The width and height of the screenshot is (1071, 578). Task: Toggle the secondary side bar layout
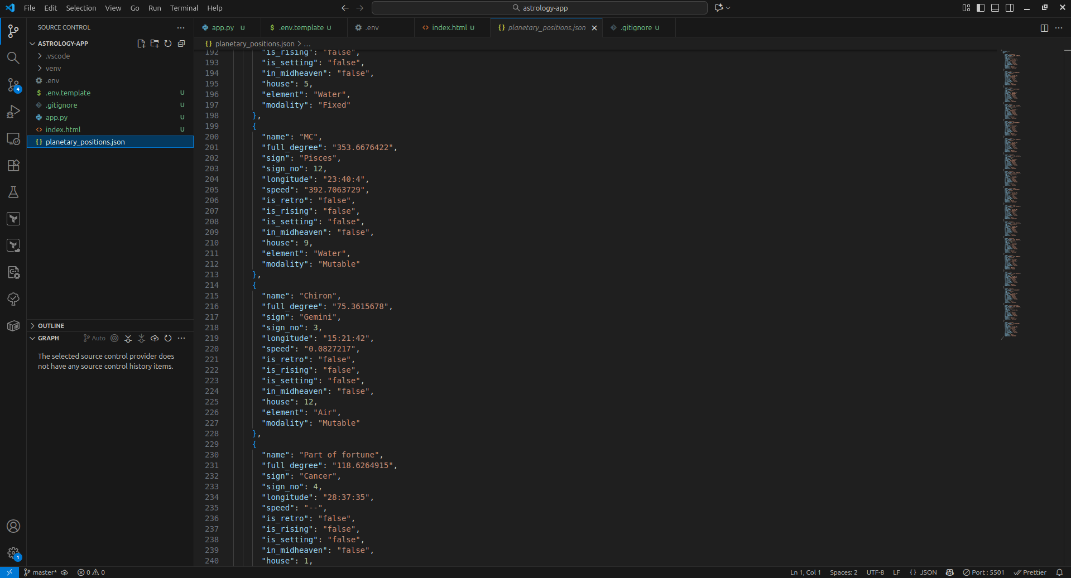(1010, 8)
